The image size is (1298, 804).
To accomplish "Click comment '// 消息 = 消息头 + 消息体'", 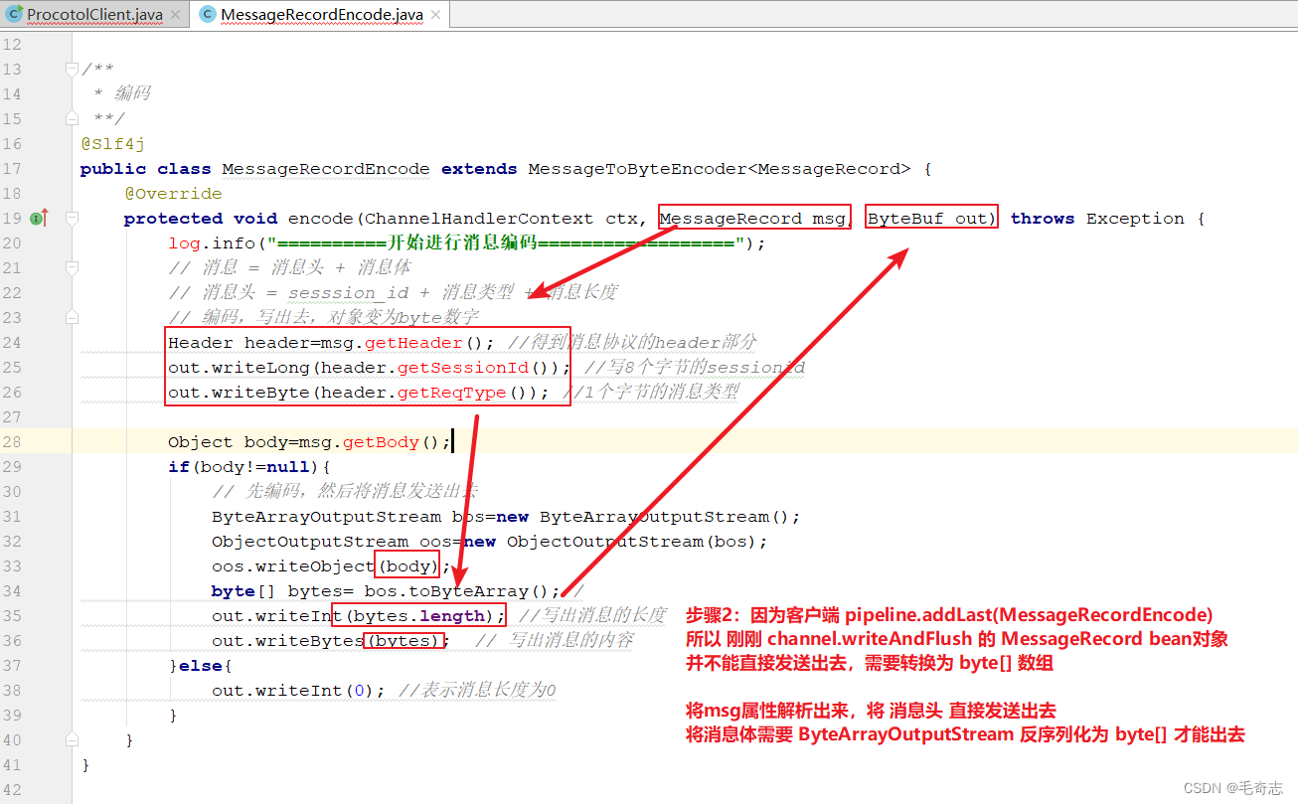I will (289, 267).
